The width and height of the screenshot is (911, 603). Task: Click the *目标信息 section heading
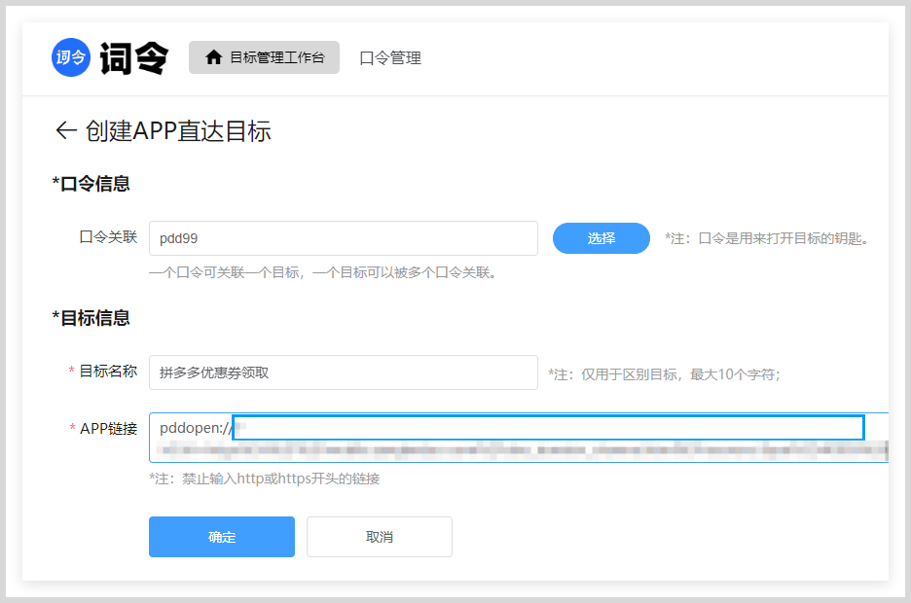coord(91,317)
